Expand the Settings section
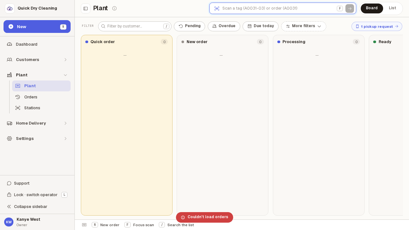The height and width of the screenshot is (230, 409). [37, 138]
